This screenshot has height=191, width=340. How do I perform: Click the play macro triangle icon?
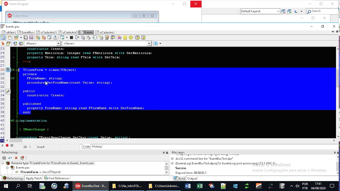[x=2, y=145]
